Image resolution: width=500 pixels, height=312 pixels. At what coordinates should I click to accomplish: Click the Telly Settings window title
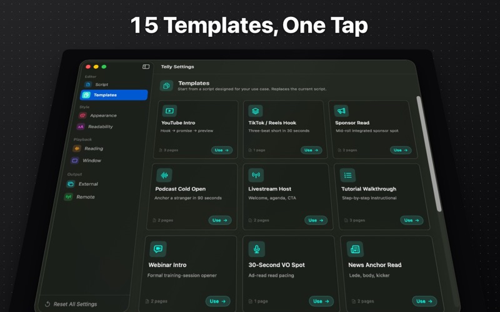(177, 67)
